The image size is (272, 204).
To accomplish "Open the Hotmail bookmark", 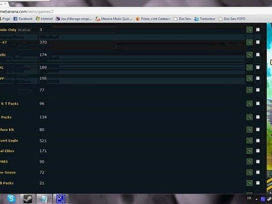I will tap(44, 19).
